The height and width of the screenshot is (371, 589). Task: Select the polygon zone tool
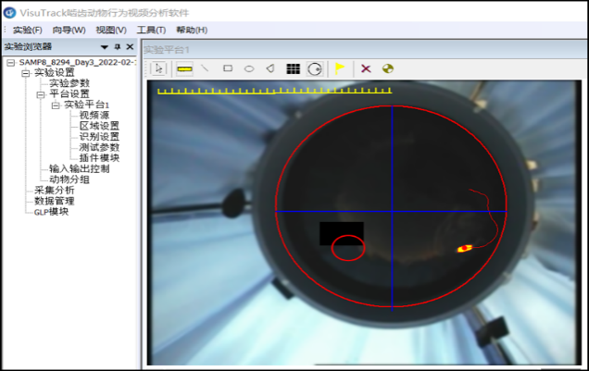pos(270,68)
